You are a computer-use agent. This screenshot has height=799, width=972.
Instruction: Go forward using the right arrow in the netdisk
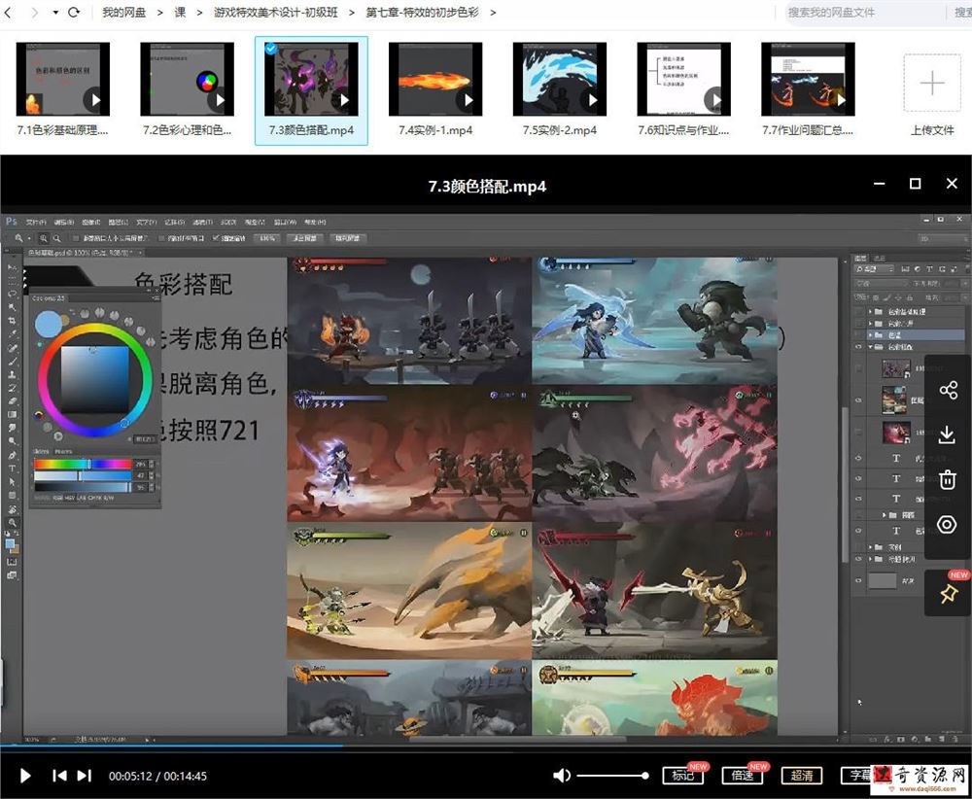(x=35, y=12)
